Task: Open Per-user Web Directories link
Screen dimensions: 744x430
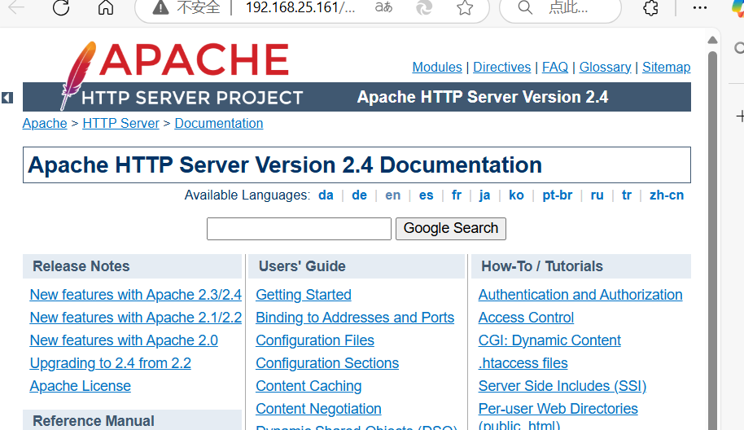Action: pyautogui.click(x=558, y=409)
